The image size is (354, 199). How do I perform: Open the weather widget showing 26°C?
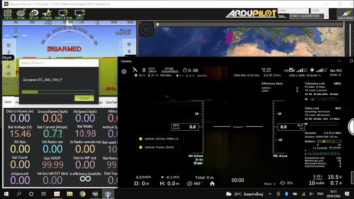coord(244,194)
